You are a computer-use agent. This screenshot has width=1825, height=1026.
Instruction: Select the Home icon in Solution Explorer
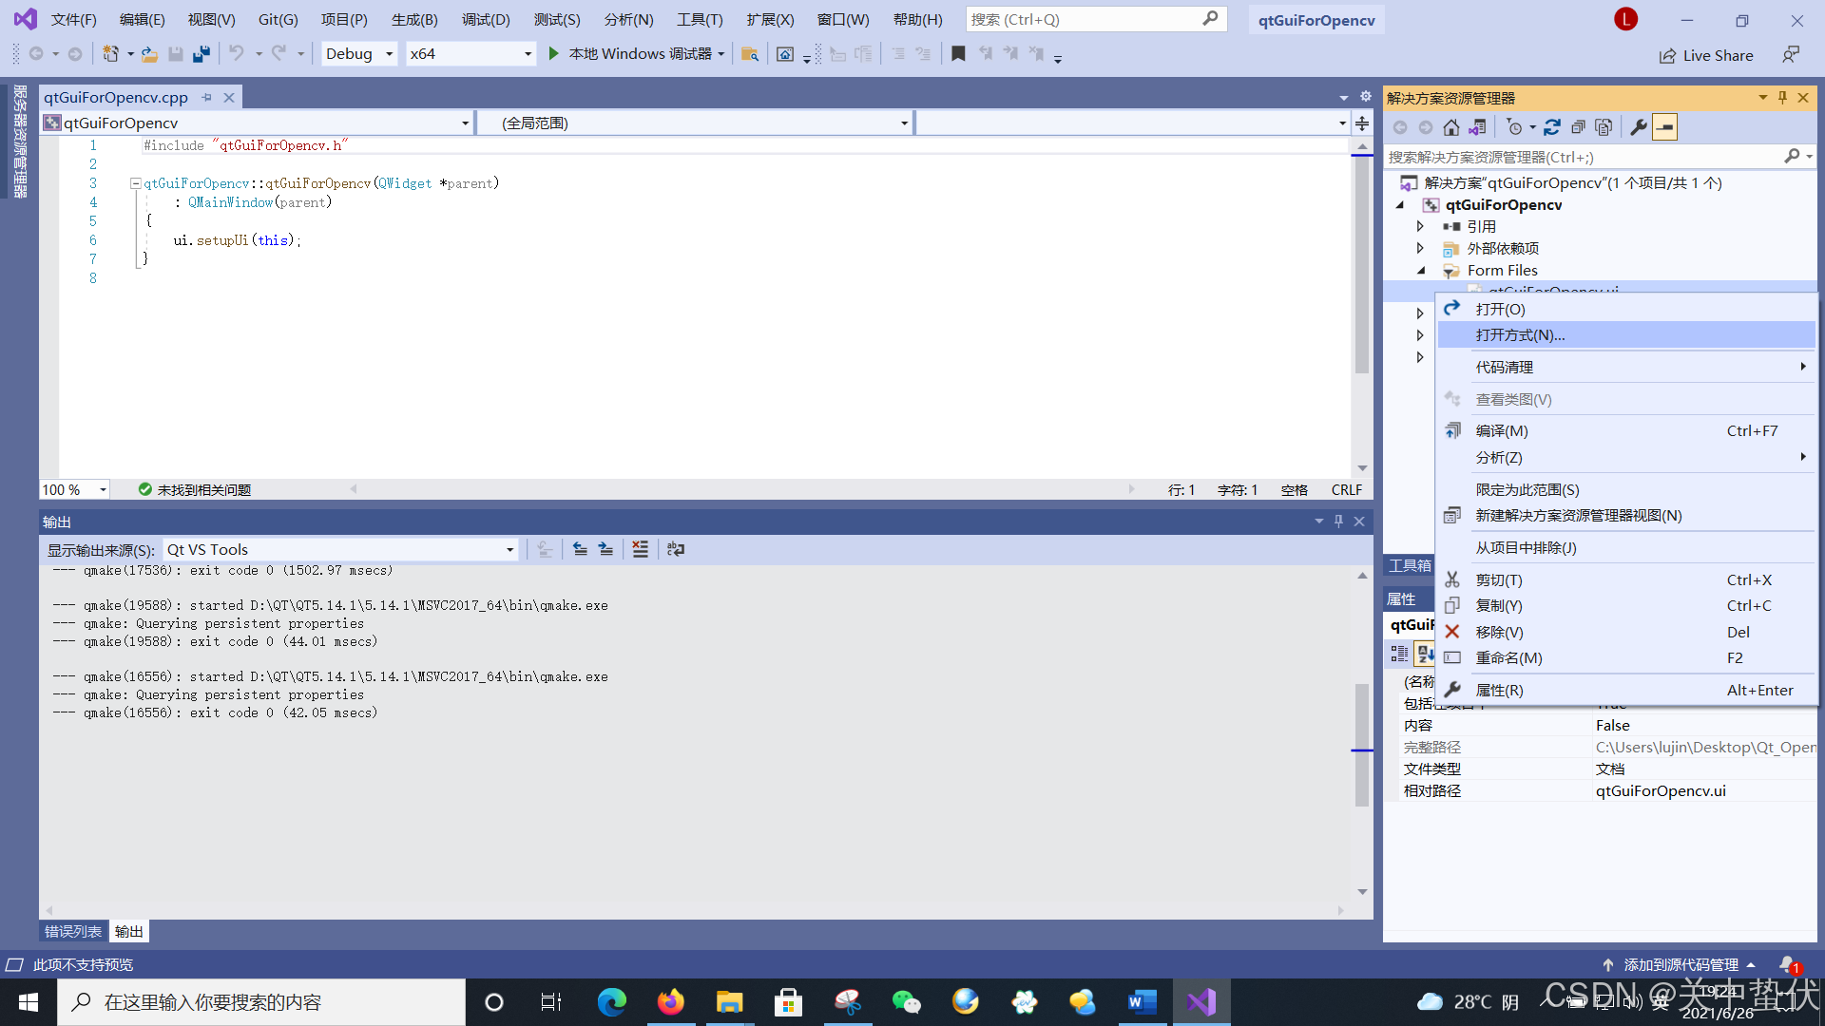click(x=1451, y=126)
